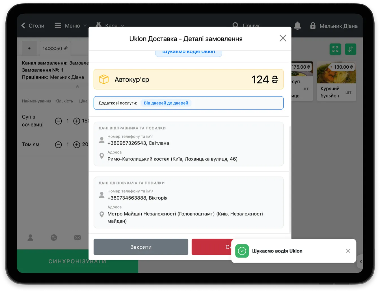
Task: Click the green checkmark toast icon
Action: tap(242, 251)
